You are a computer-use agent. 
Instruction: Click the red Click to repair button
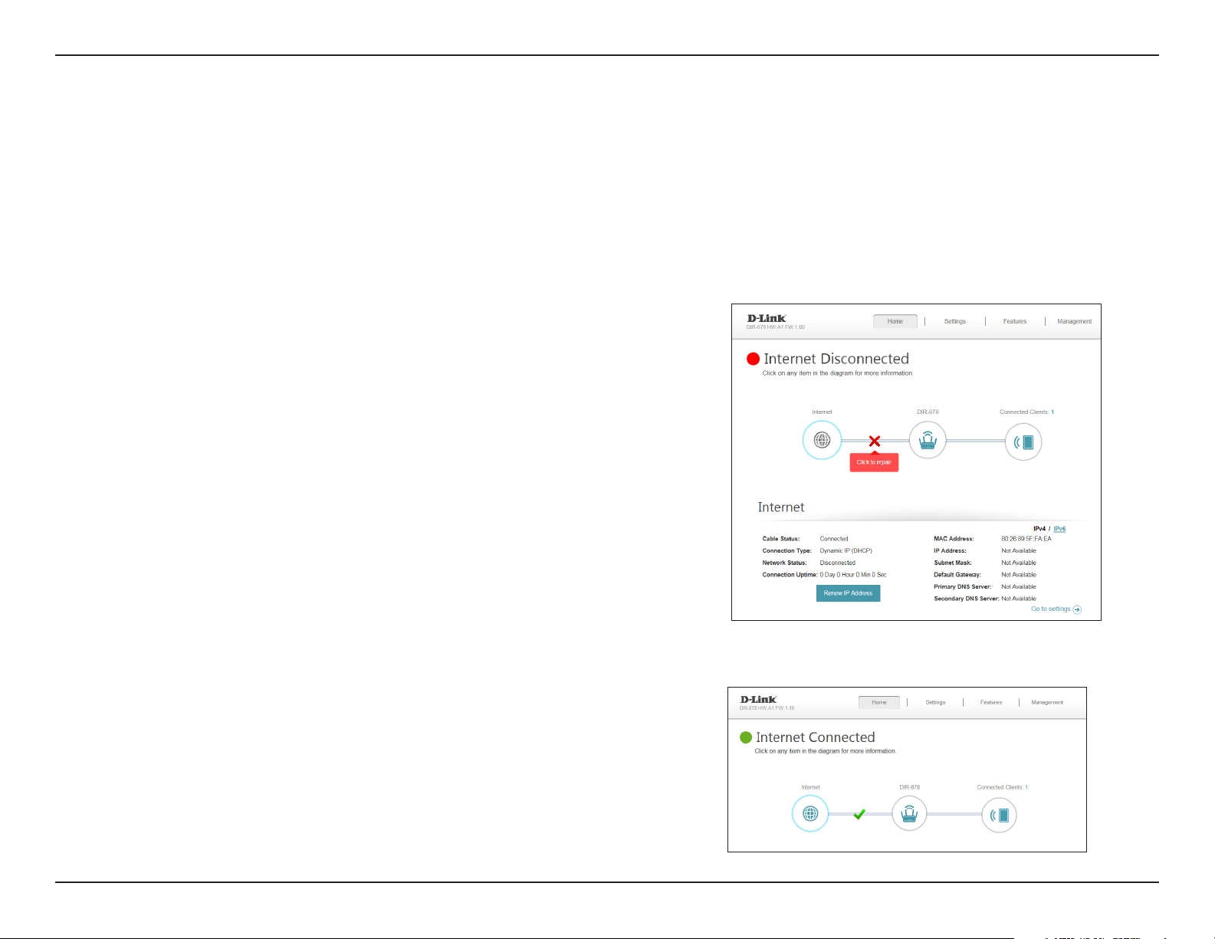tap(874, 462)
